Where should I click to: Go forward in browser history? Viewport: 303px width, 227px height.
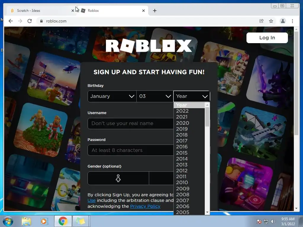pos(20,21)
